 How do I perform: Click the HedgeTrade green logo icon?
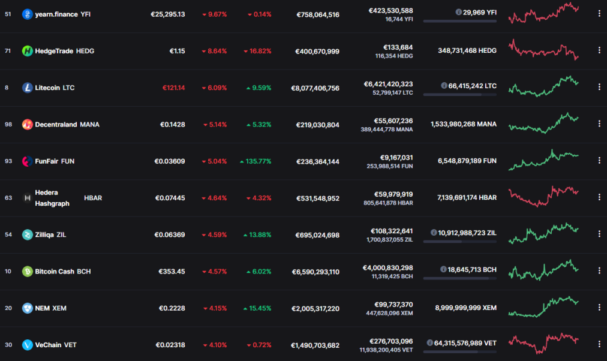pos(27,51)
